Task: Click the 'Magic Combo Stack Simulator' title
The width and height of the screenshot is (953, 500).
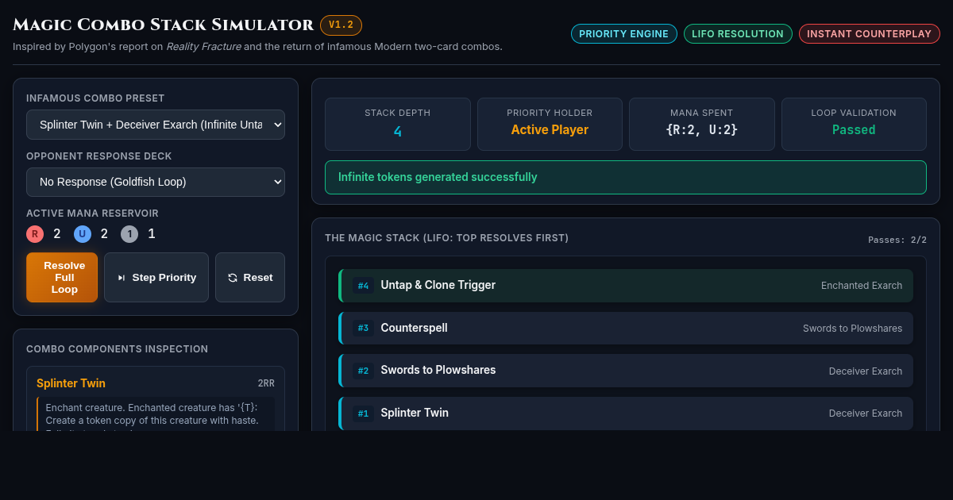Action: [x=164, y=25]
